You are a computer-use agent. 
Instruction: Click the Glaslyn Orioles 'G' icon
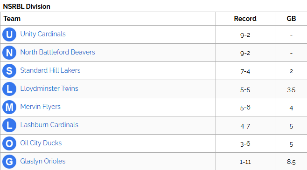pos(9,162)
